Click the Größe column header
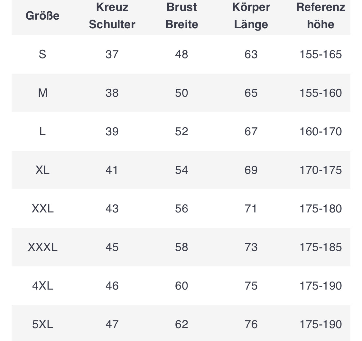362x341 pixels. (42, 16)
